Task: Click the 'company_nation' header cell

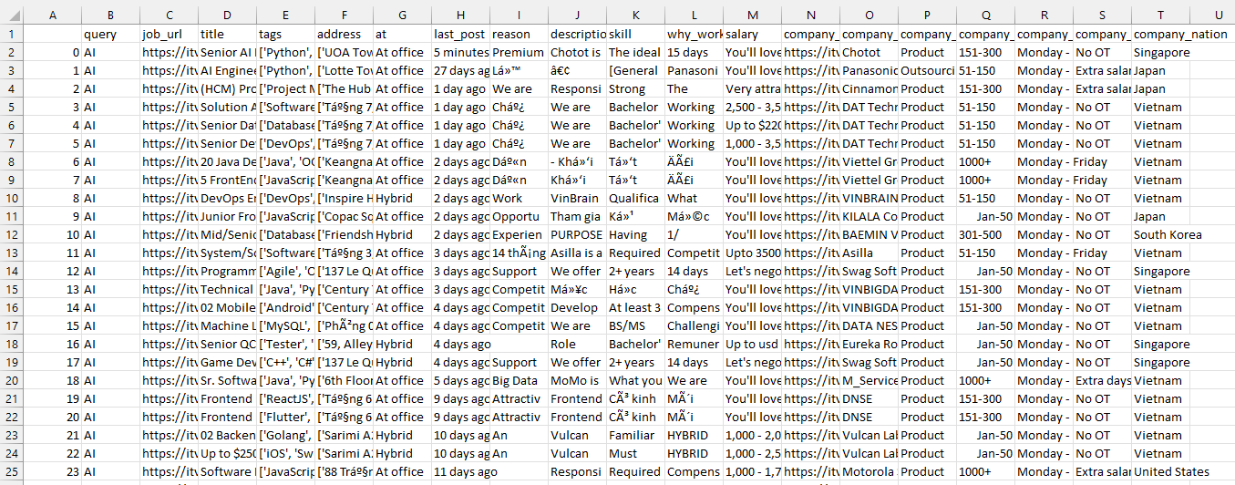Action: 1160,34
